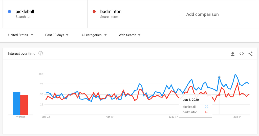Open the All categories dropdown
This screenshot has height=136, width=259.
(x=94, y=35)
